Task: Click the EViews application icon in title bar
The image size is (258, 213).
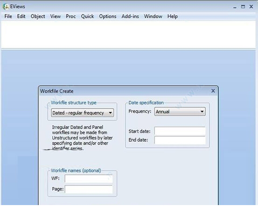Action: 6,7
